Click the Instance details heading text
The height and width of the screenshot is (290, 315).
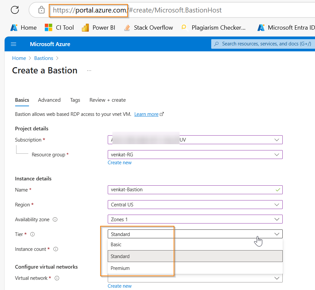(33, 179)
